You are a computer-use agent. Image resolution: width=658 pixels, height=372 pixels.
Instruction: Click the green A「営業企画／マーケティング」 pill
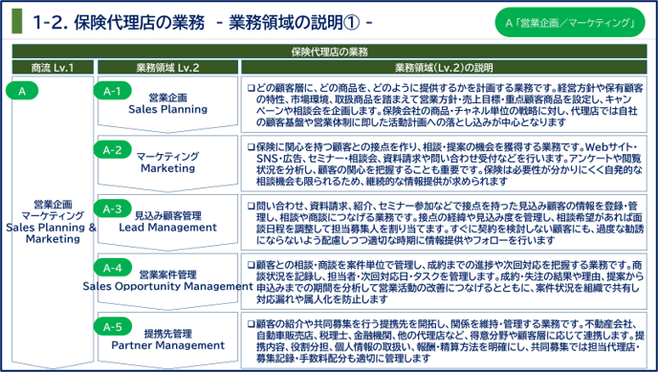click(x=570, y=23)
